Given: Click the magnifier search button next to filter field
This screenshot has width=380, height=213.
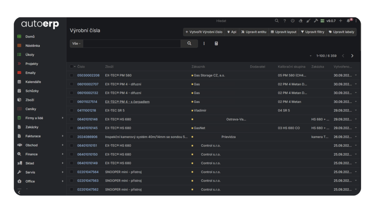Looking at the screenshot, I should [x=189, y=44].
